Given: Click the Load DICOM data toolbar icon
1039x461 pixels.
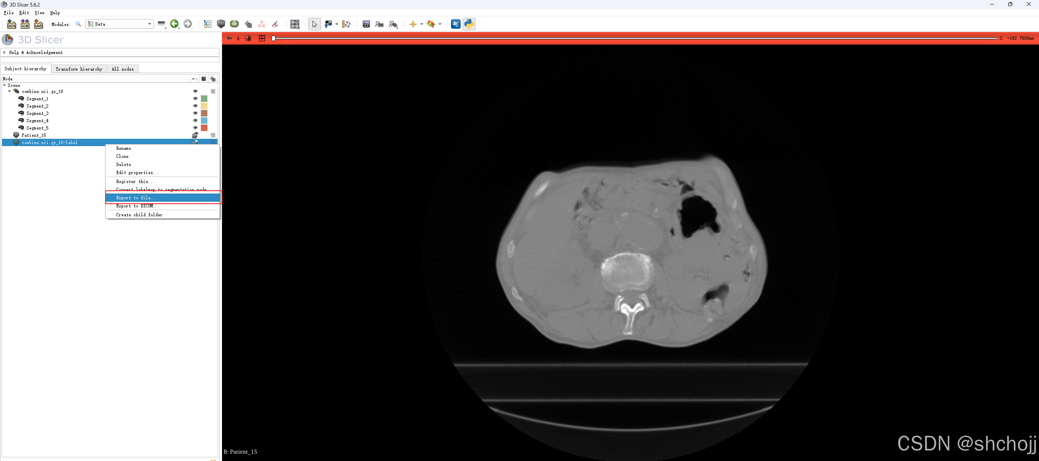Looking at the screenshot, I should coord(25,24).
